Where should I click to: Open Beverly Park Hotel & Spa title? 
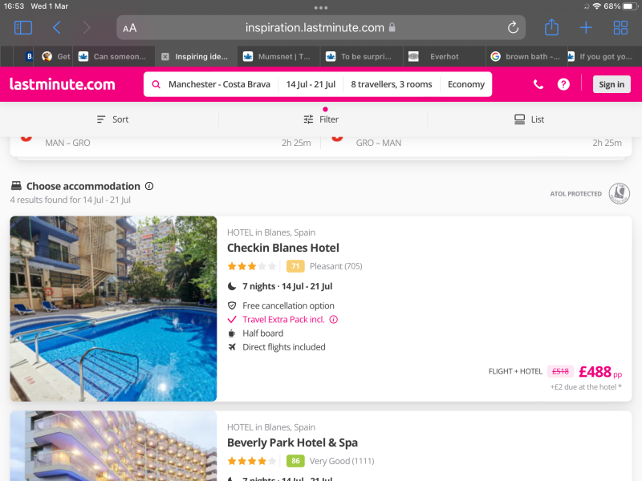[x=292, y=443]
